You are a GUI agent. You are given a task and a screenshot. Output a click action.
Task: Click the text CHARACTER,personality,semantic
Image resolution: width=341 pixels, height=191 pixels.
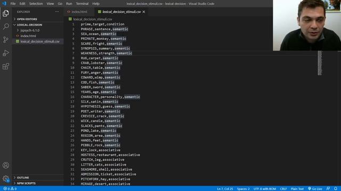[110, 97]
